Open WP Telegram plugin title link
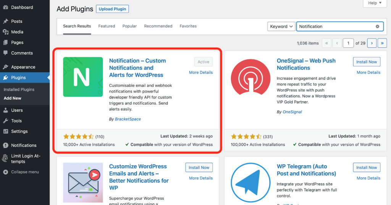391x205 pixels. coord(307,170)
